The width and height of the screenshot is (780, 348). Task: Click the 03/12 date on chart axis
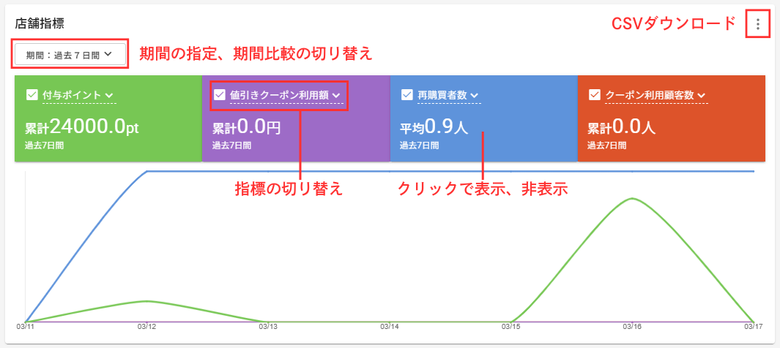pyautogui.click(x=146, y=326)
